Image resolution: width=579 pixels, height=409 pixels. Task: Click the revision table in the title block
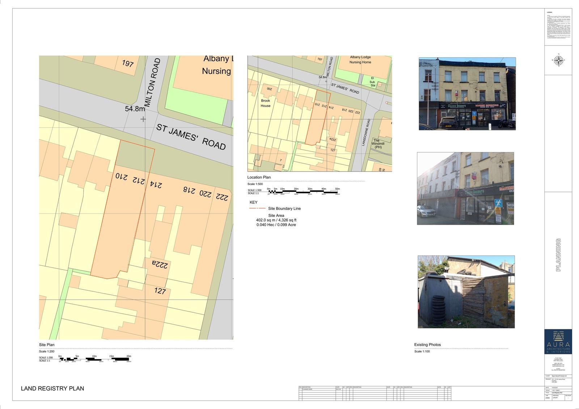click(375, 393)
